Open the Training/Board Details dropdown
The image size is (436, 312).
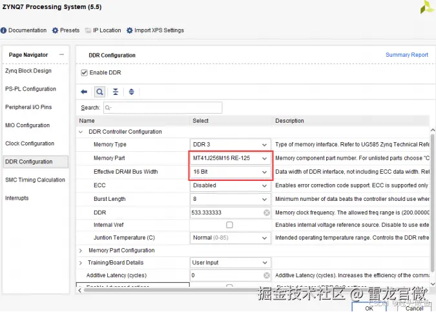pyautogui.click(x=230, y=262)
